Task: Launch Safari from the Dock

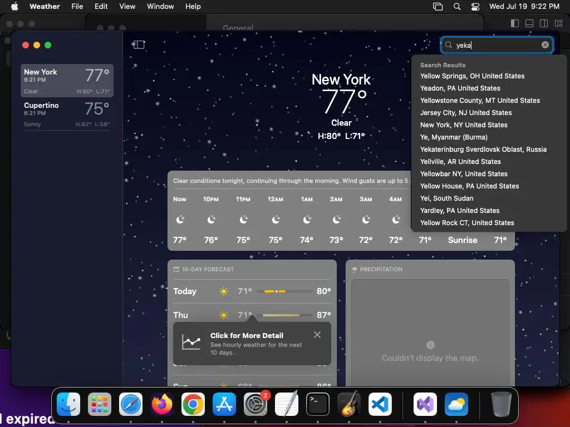Action: click(131, 404)
